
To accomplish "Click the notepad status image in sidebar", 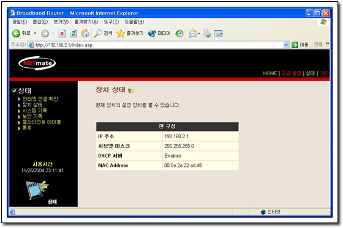I will pyautogui.click(x=37, y=190).
